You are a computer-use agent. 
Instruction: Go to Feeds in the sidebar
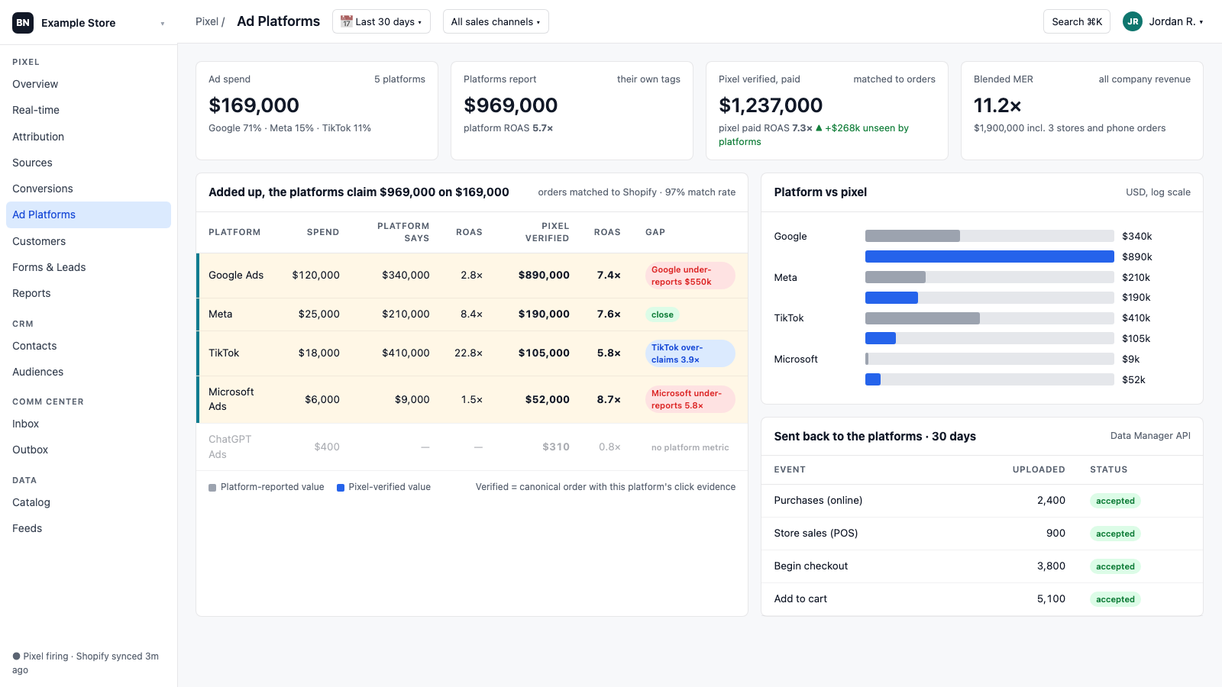coord(89,528)
